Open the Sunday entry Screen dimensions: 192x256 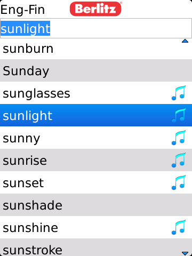[x=96, y=70]
